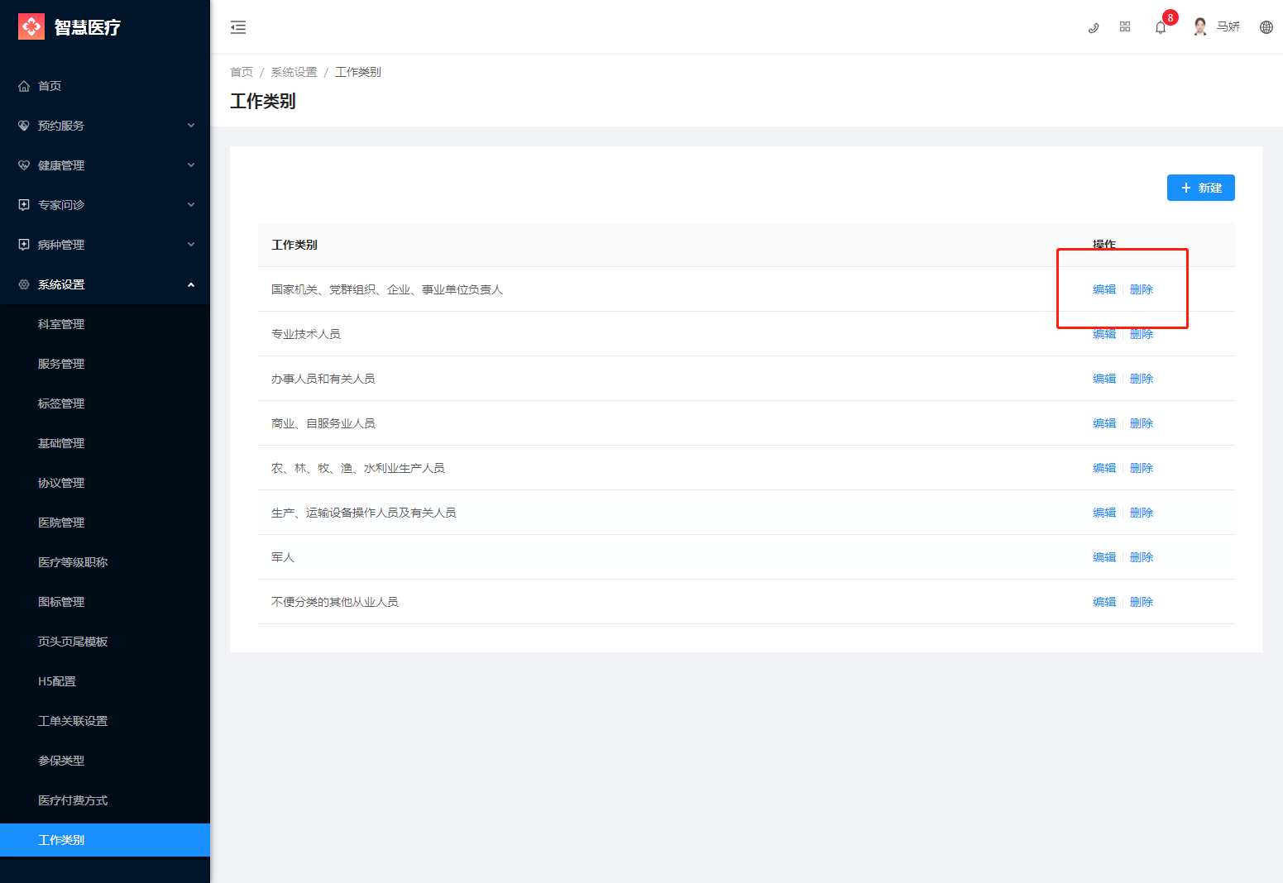1283x883 pixels.
Task: Open notifications bell icon
Action: click(1161, 27)
